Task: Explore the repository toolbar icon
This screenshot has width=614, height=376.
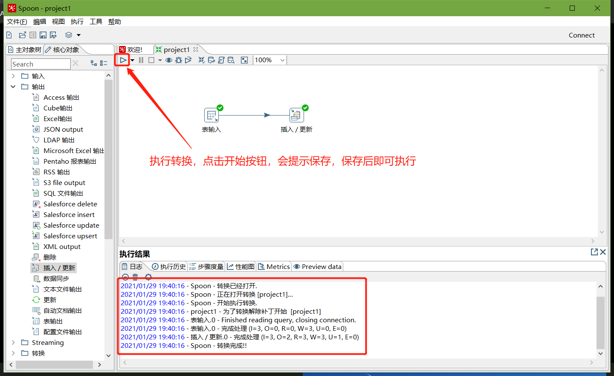Action: (33, 35)
